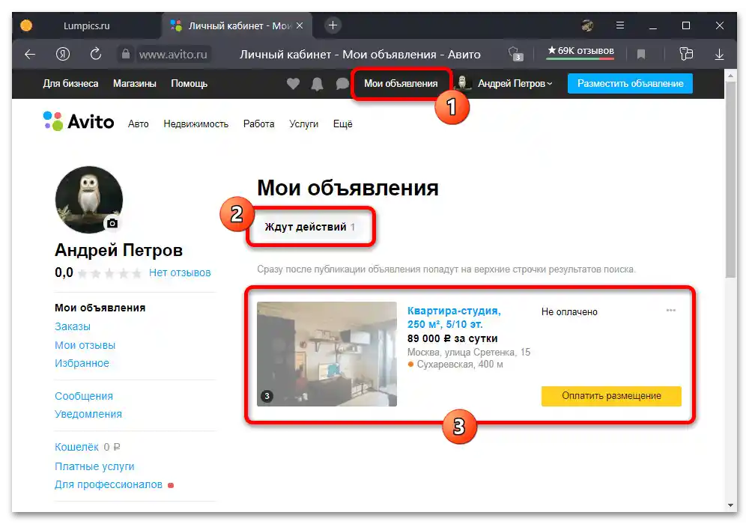Click the Нет отзывов link

(x=180, y=273)
